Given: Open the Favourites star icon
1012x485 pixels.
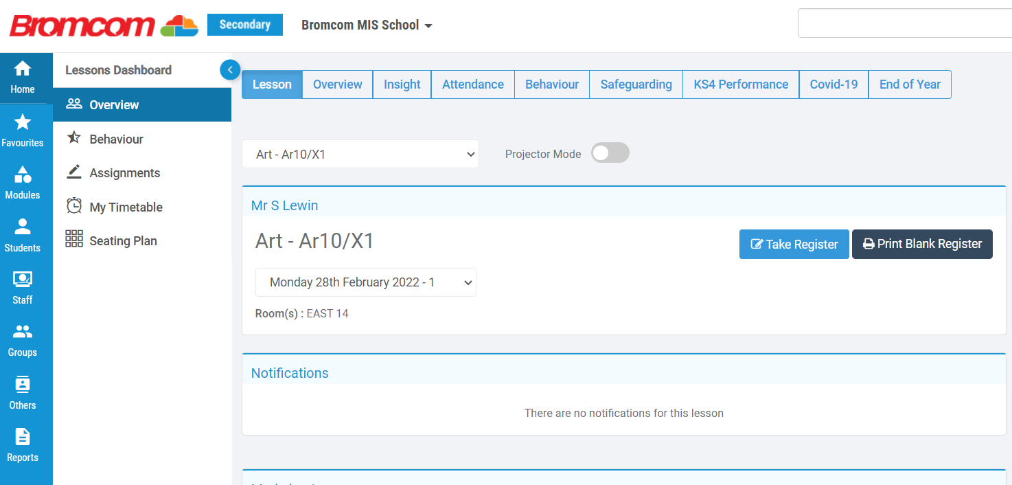Looking at the screenshot, I should click(22, 127).
